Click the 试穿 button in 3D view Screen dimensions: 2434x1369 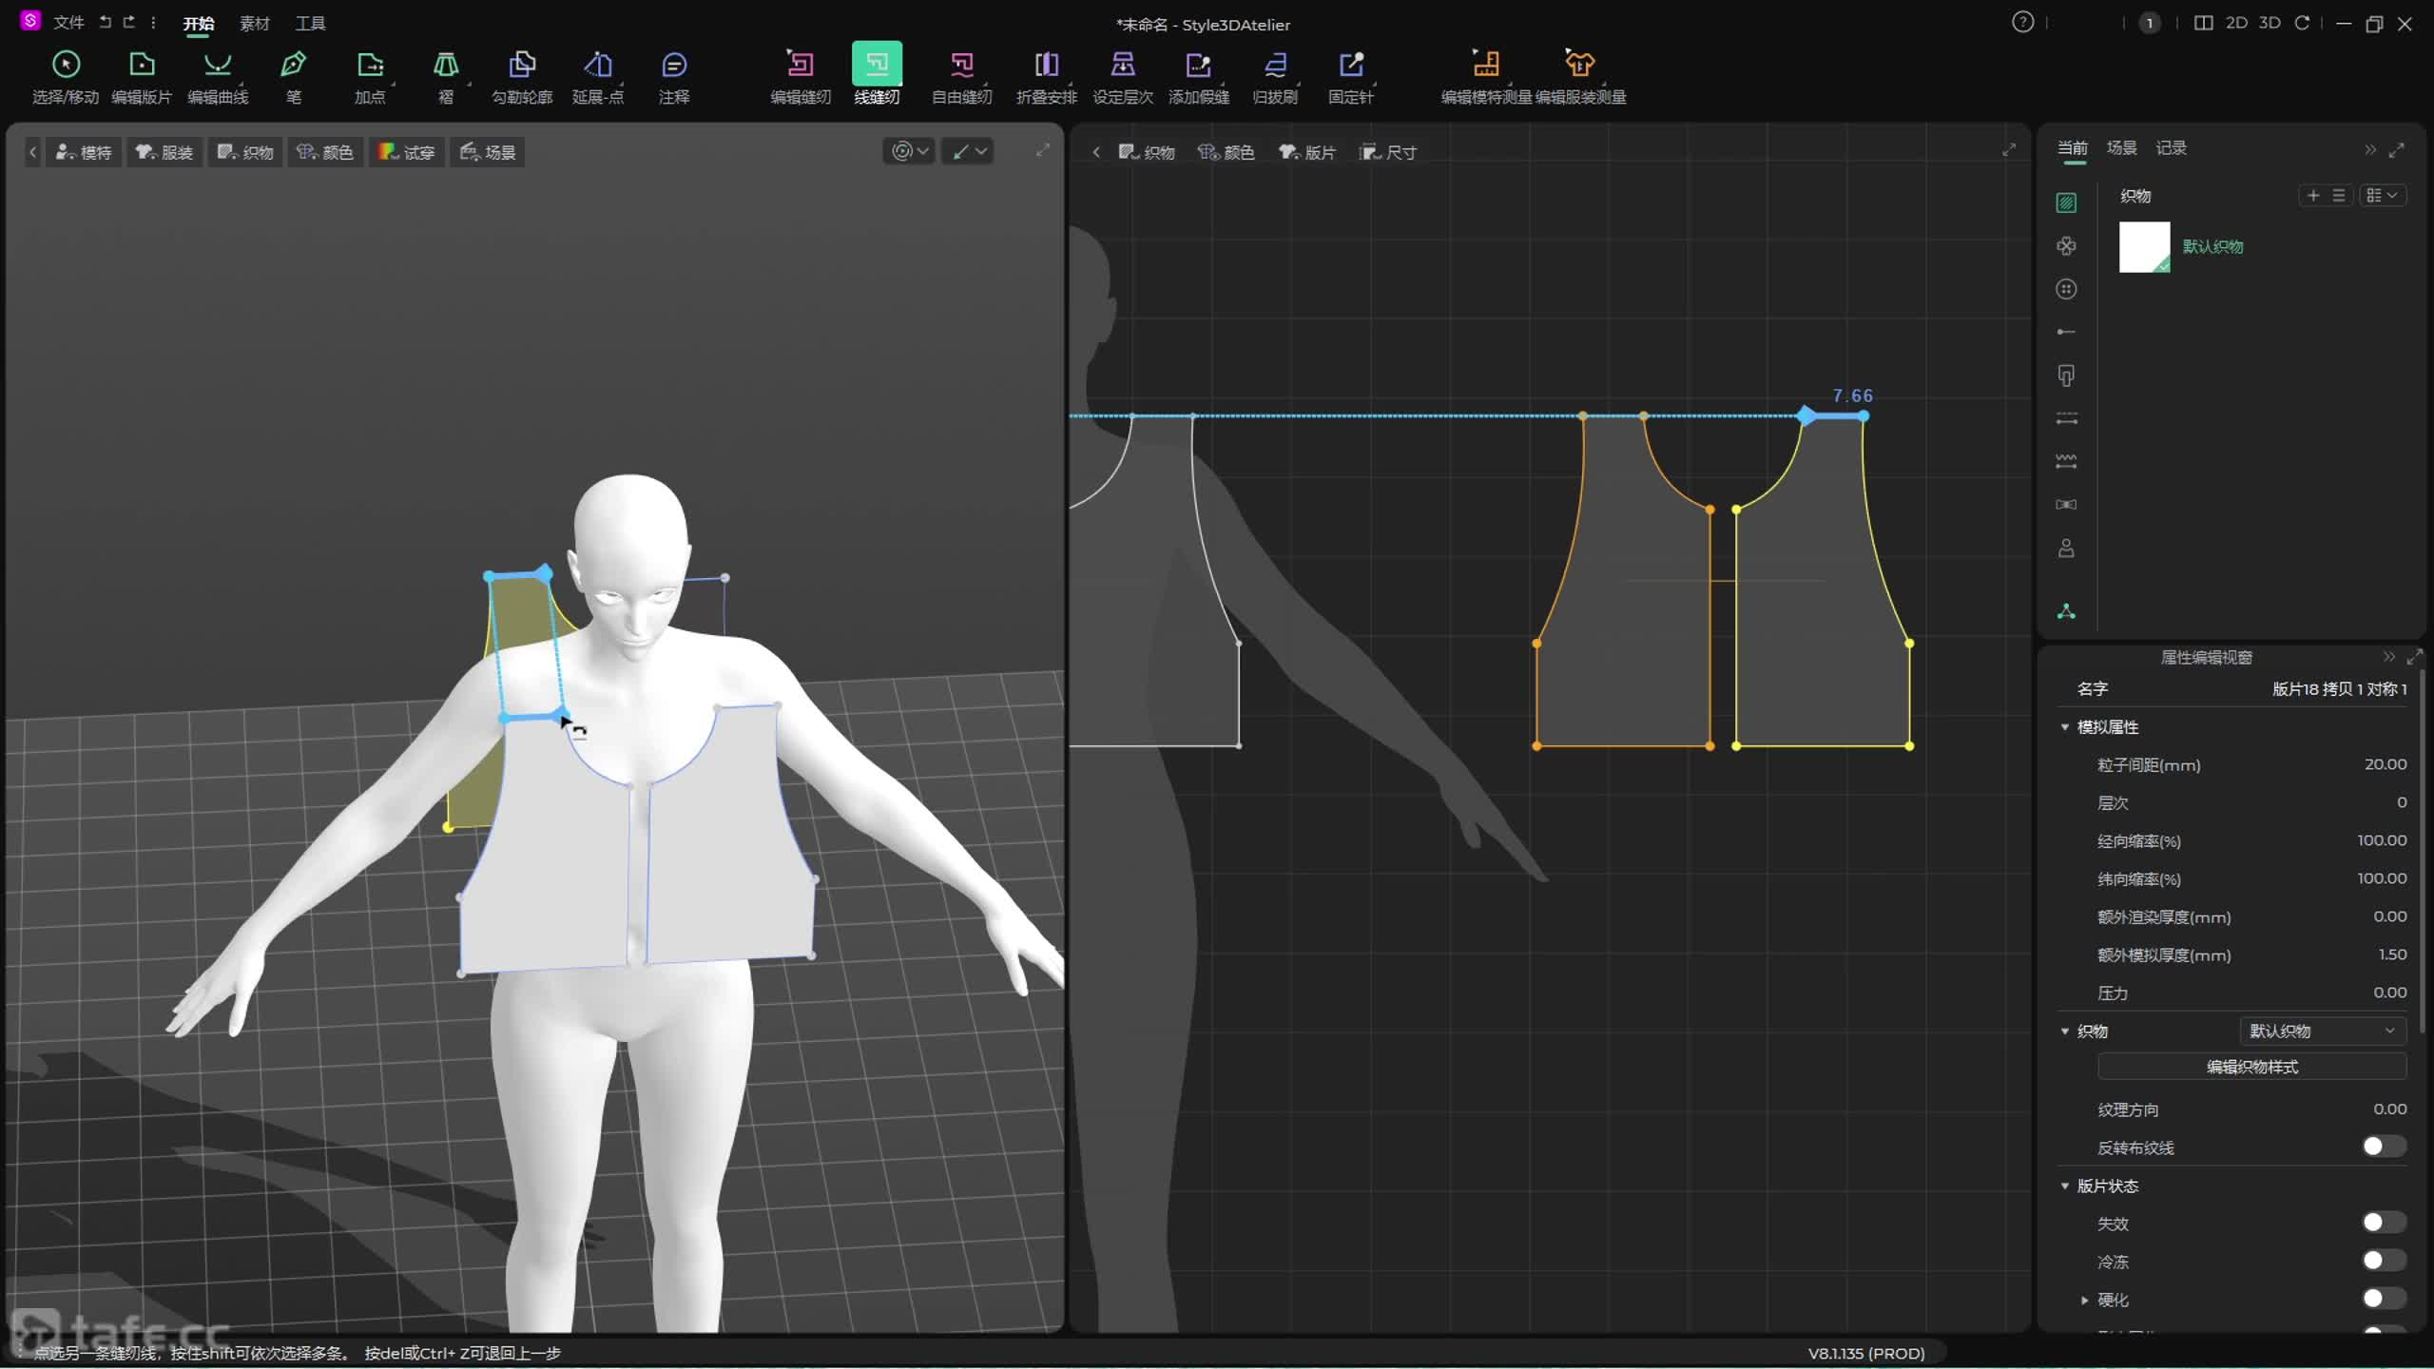pos(407,152)
